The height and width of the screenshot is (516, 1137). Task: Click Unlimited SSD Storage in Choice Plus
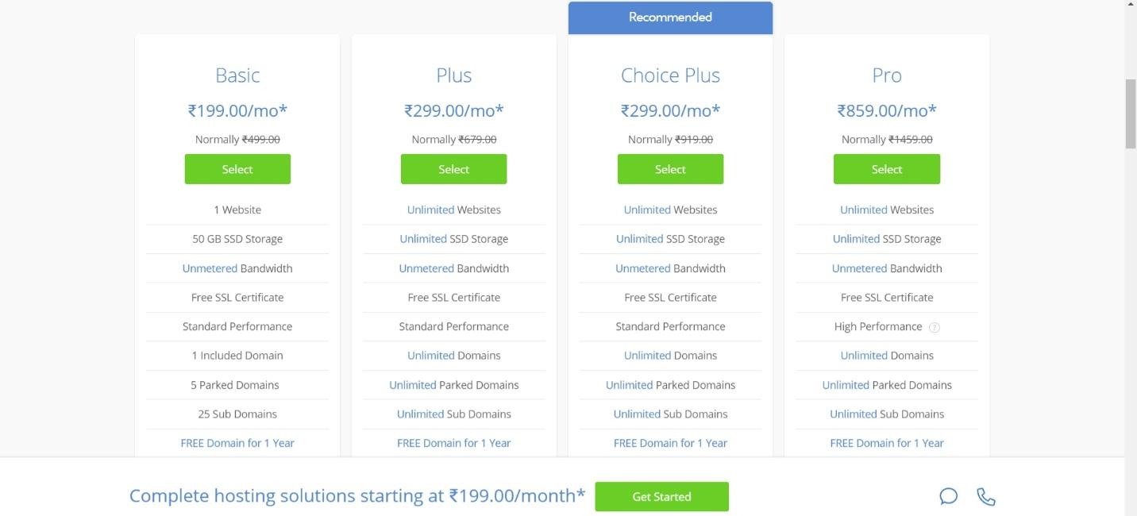coord(670,239)
